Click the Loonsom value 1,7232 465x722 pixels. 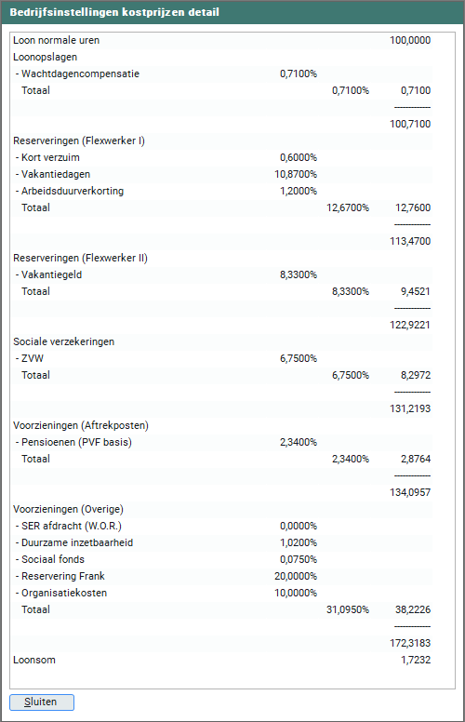(x=416, y=660)
